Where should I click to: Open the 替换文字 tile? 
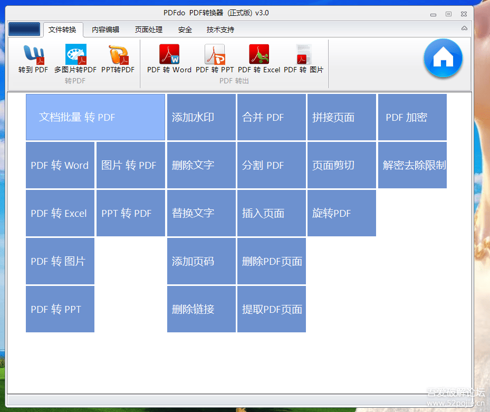pos(201,213)
